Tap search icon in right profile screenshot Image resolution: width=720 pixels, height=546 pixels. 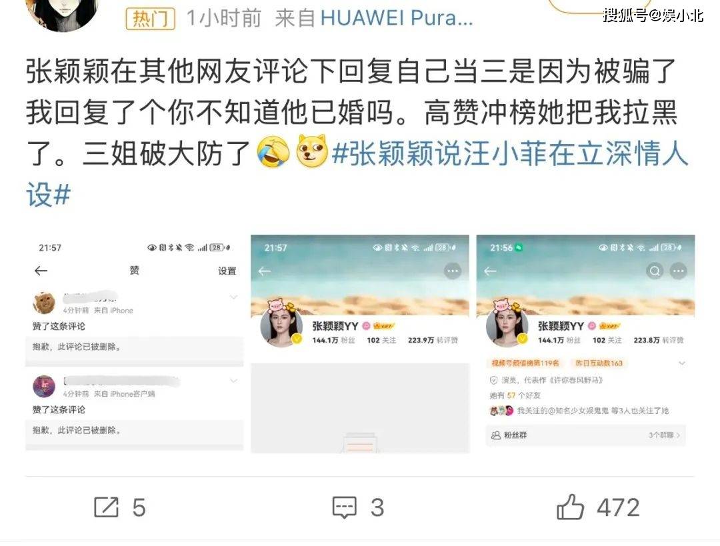point(655,271)
